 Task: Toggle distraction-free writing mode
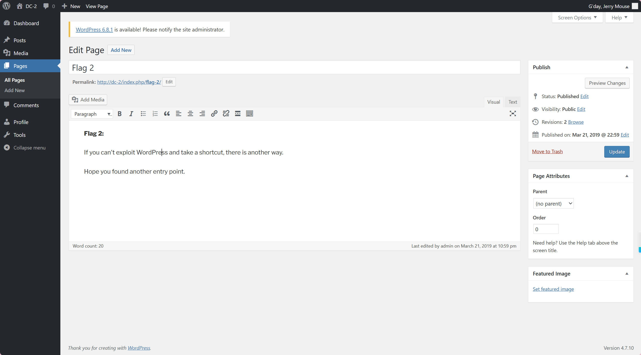pyautogui.click(x=513, y=114)
